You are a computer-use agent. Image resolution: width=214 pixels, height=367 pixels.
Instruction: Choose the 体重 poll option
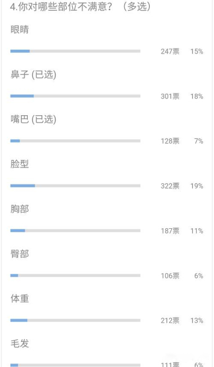click(x=20, y=298)
